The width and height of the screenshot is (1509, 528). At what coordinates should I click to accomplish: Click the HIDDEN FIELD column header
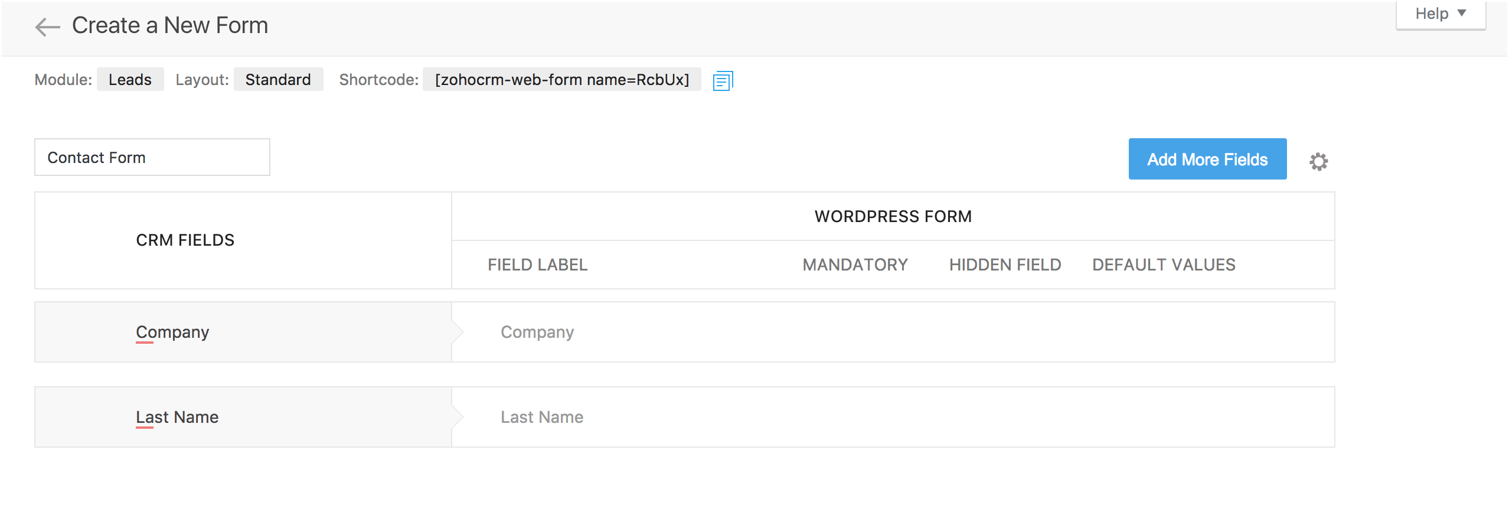(1005, 265)
